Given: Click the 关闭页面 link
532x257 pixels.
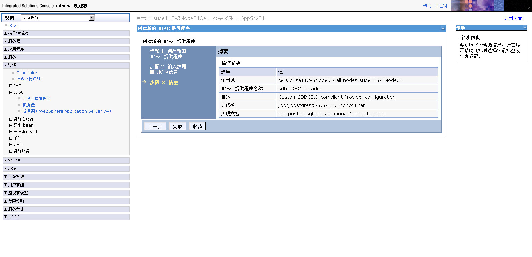Looking at the screenshot, I should (513, 18).
